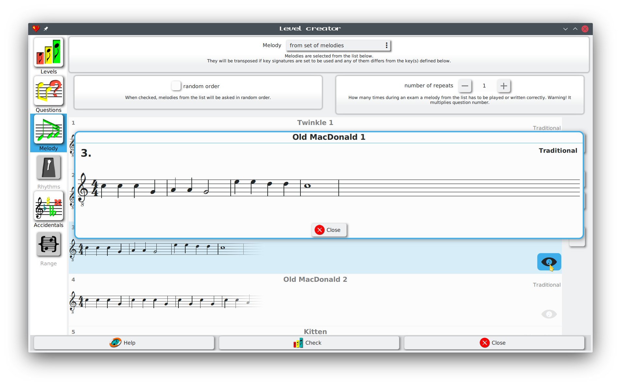Enable the random order checkbox
Screen dimensions: 621x386
[176, 86]
